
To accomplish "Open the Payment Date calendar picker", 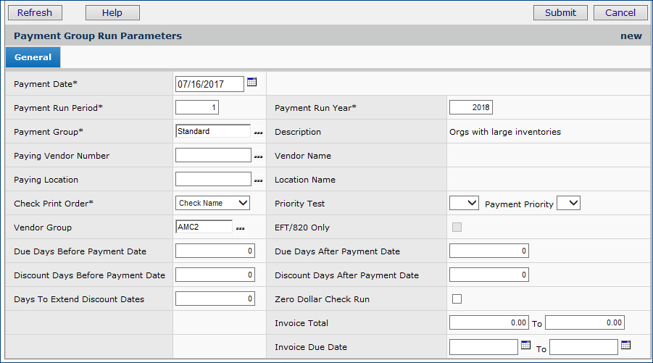I will click(x=251, y=83).
